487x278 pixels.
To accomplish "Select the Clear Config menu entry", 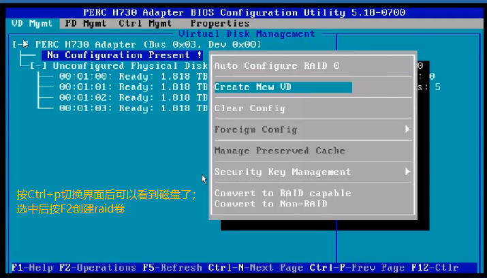I will pos(250,108).
